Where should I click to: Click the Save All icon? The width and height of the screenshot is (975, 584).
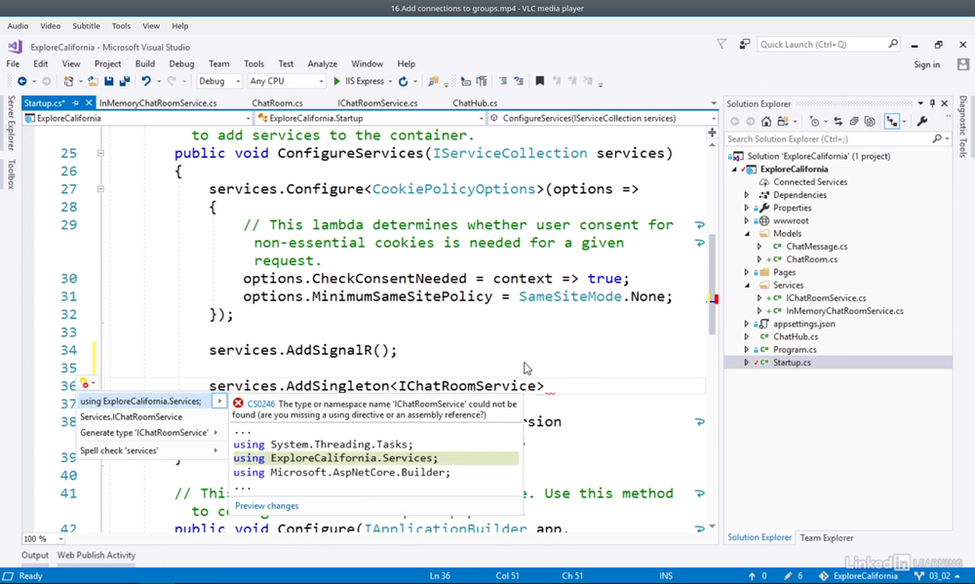point(125,81)
